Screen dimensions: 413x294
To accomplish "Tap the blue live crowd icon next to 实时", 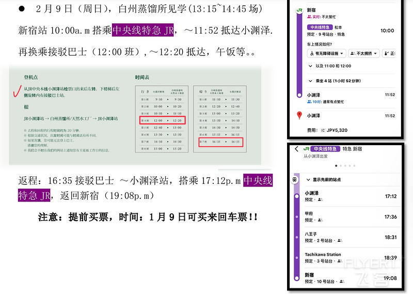I will [309, 17].
